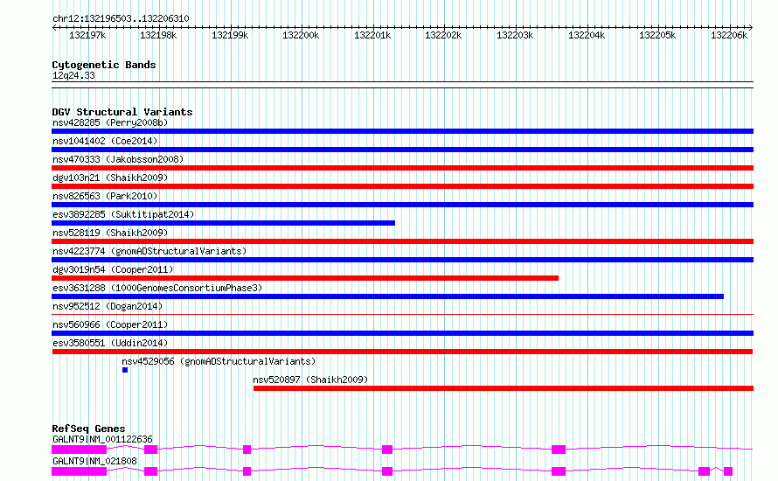Click the last small exon of GALNT9|NM_021808

coord(728,471)
